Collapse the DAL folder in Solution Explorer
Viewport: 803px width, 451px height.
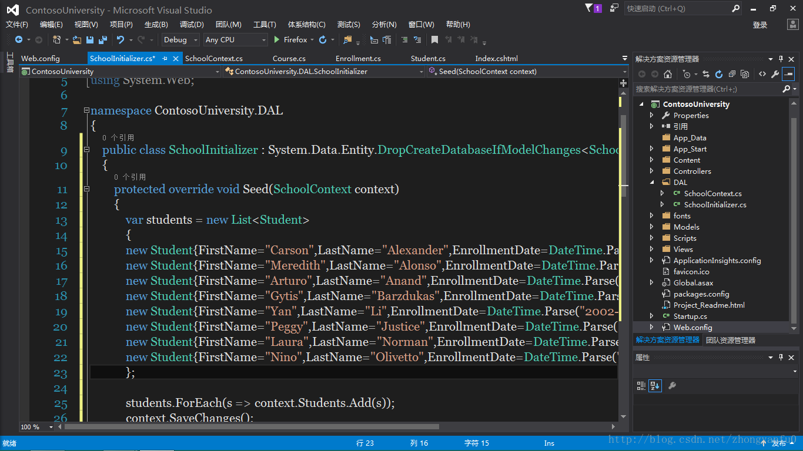[x=651, y=182]
